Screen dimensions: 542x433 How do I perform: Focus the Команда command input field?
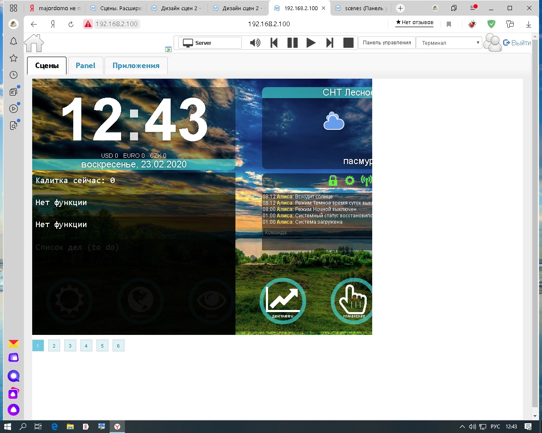click(317, 233)
